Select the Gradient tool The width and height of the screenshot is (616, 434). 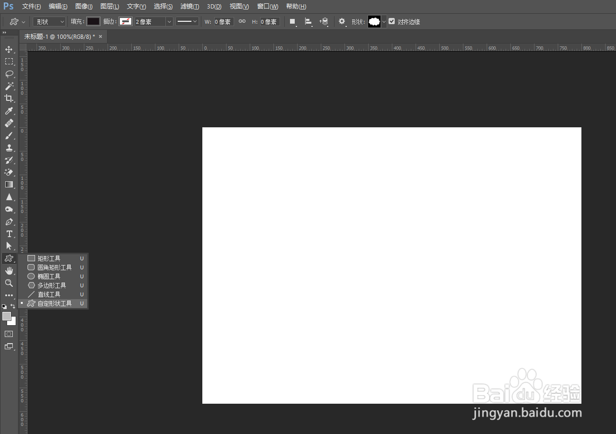pos(9,185)
